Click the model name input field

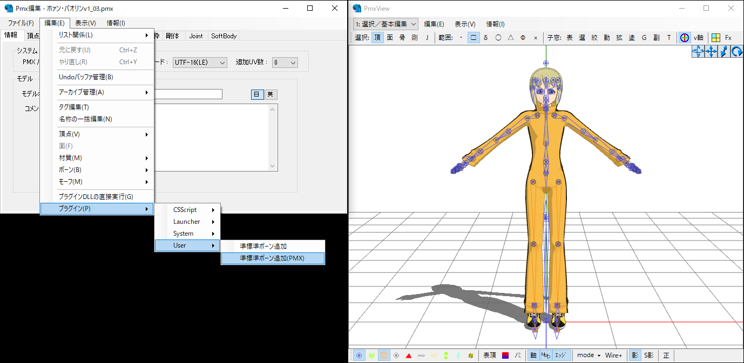pyautogui.click(x=187, y=94)
